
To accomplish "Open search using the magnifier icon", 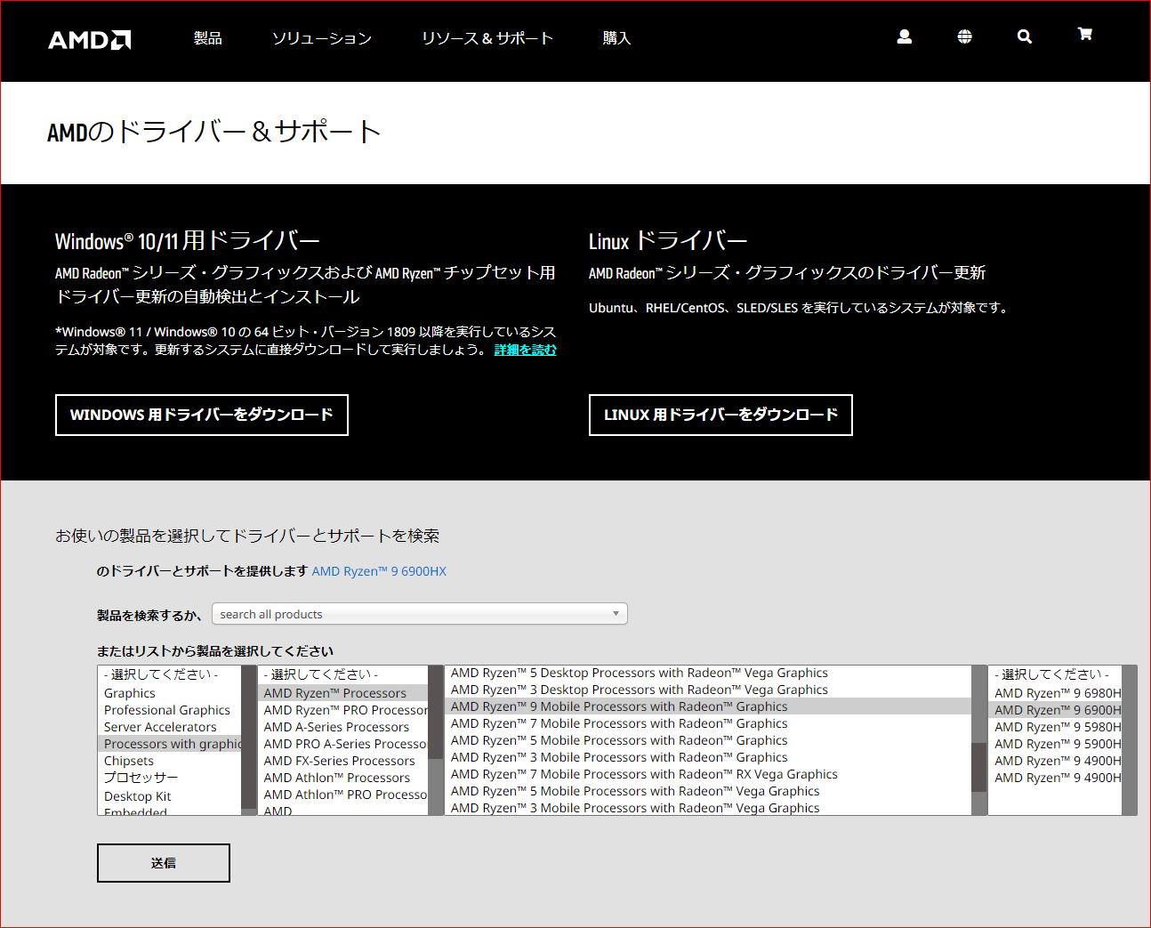I will point(1024,36).
